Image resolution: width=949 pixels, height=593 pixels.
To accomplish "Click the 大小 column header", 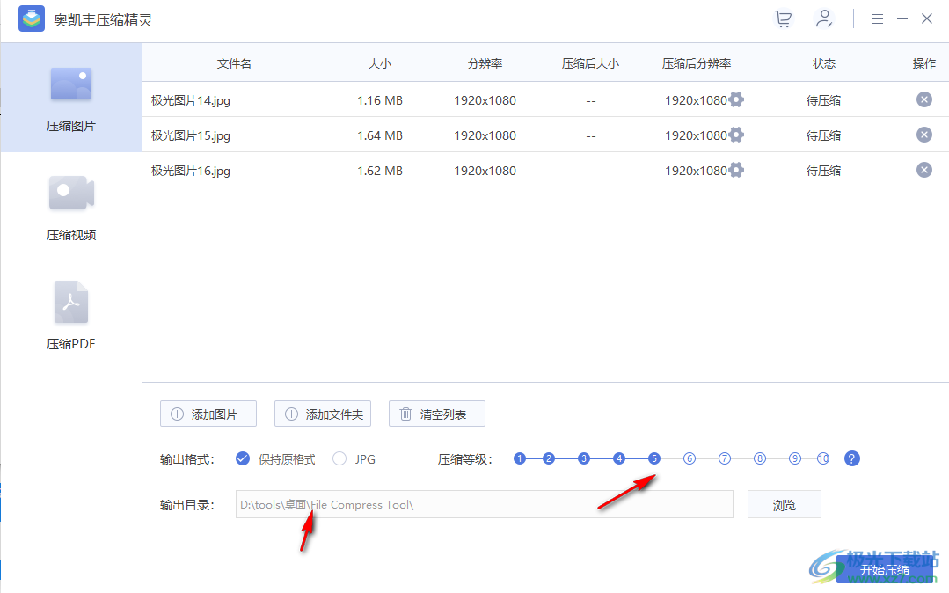I will 379,63.
